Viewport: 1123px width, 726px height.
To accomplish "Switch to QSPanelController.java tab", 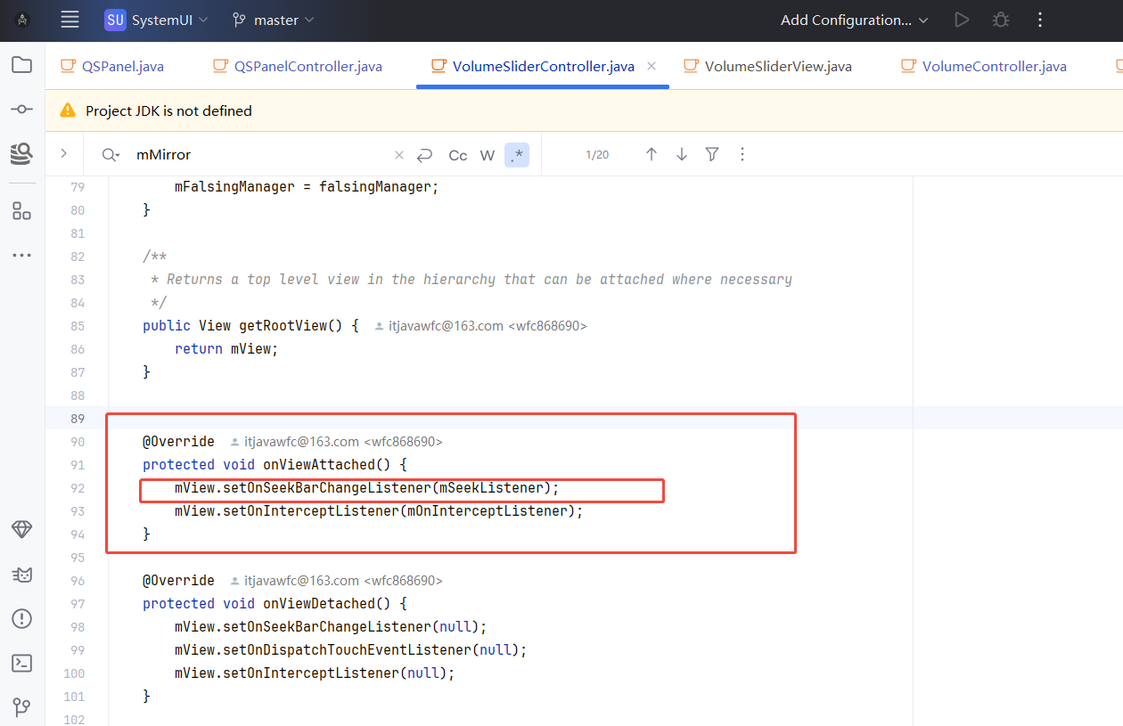I will [298, 66].
